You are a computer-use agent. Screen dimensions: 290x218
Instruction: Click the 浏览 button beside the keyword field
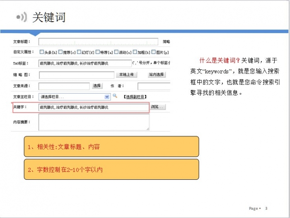157,107
